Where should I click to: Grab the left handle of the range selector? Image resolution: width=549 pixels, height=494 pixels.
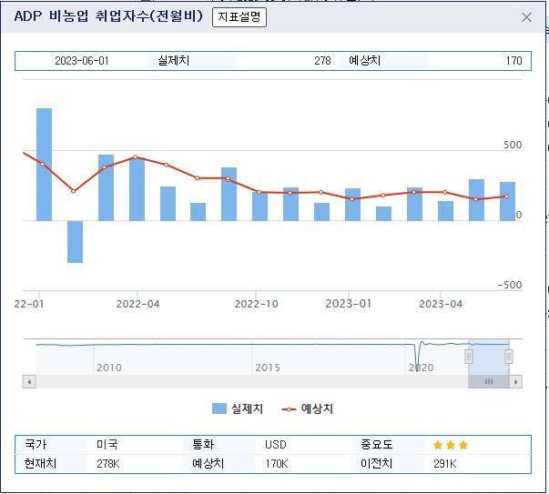[469, 357]
